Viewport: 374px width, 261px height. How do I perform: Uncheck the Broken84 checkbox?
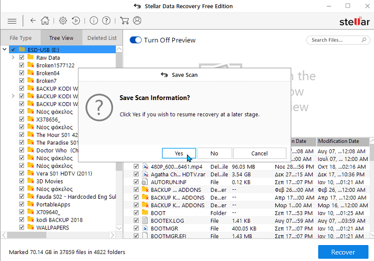(22, 73)
